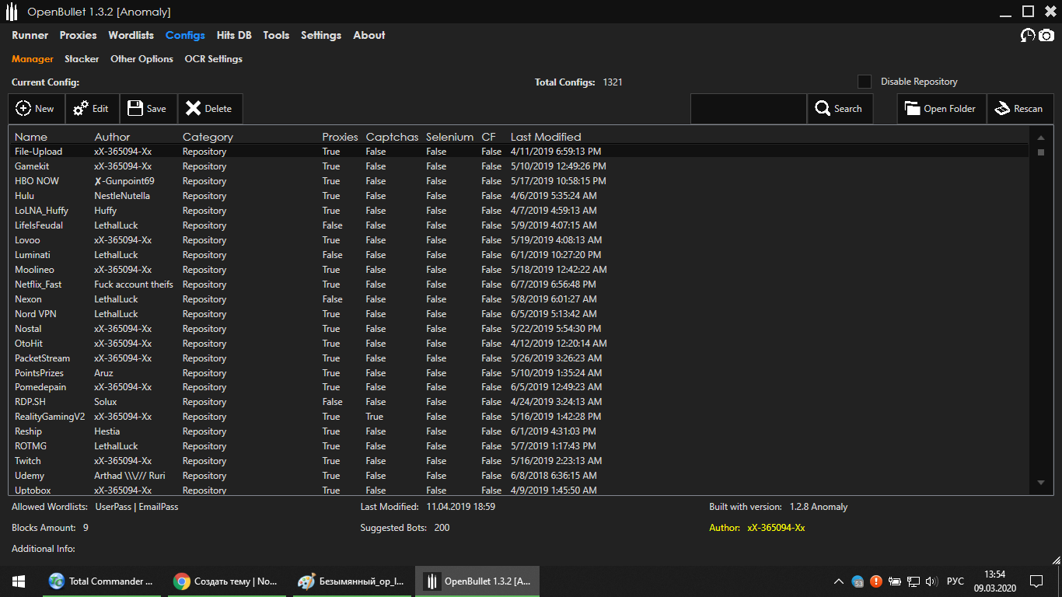Open the Hits DB tab
This screenshot has width=1062, height=597.
[234, 35]
